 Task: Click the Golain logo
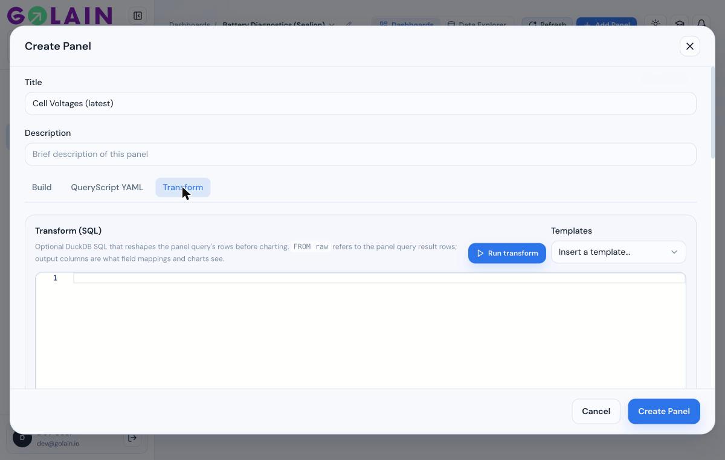[60, 16]
